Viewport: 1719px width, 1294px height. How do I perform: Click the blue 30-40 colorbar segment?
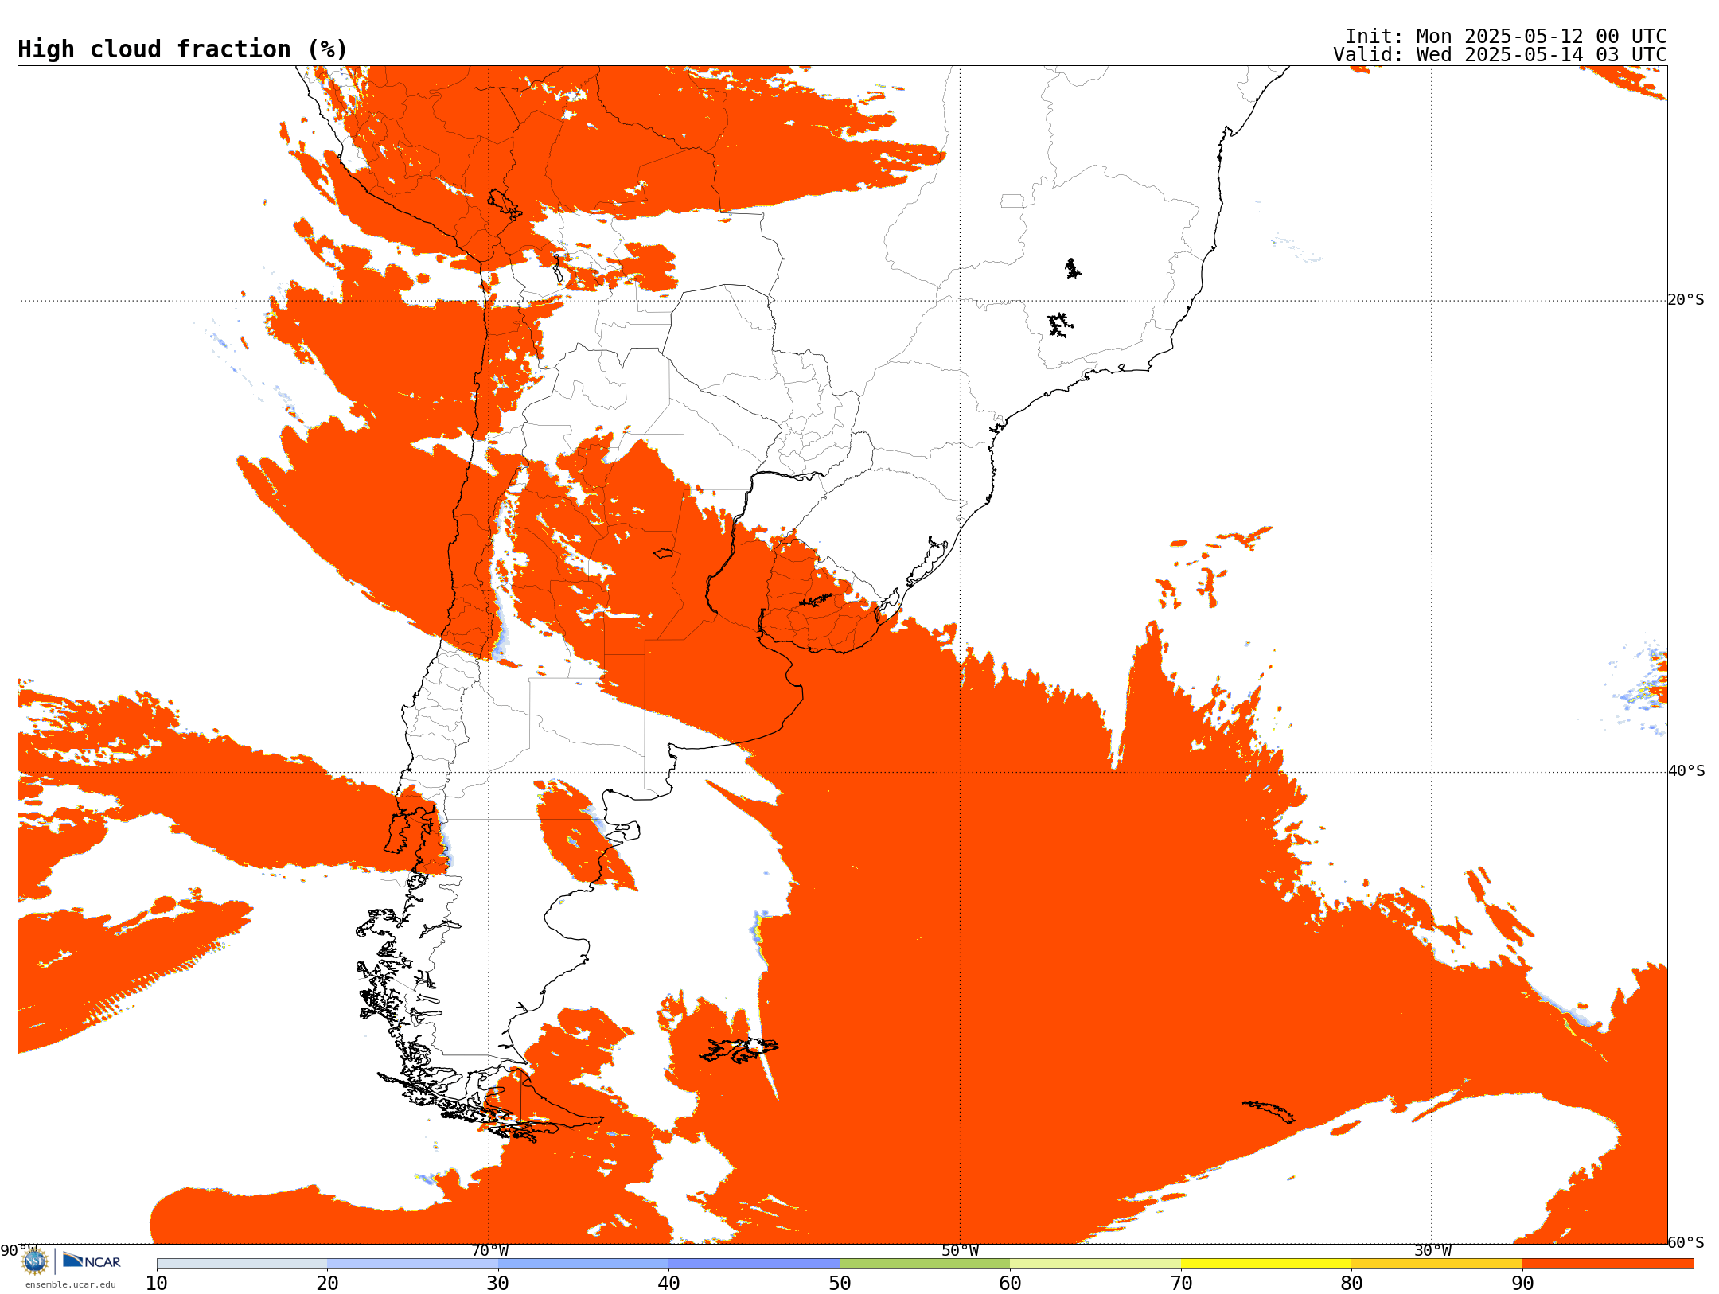coord(583,1264)
